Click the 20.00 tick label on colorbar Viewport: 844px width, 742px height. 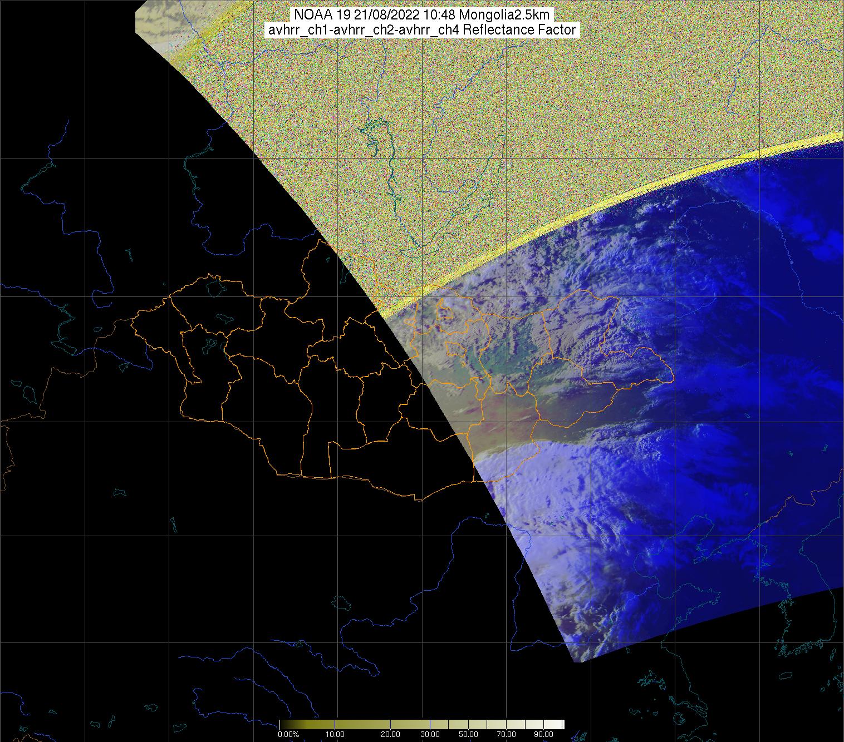(x=390, y=734)
